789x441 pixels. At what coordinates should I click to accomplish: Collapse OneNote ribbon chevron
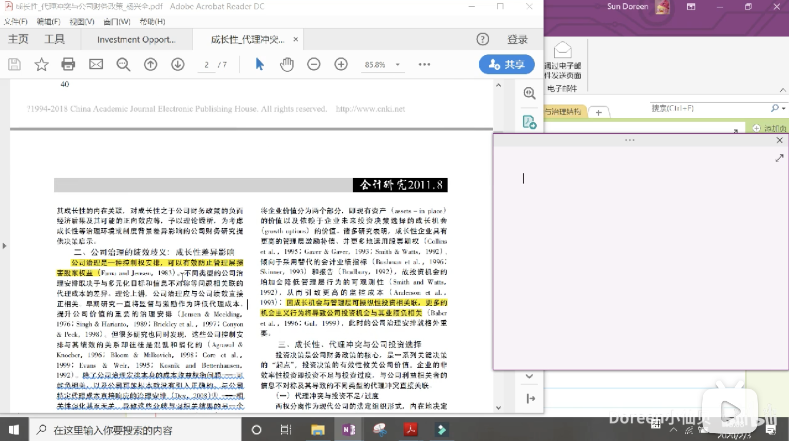pos(783,90)
